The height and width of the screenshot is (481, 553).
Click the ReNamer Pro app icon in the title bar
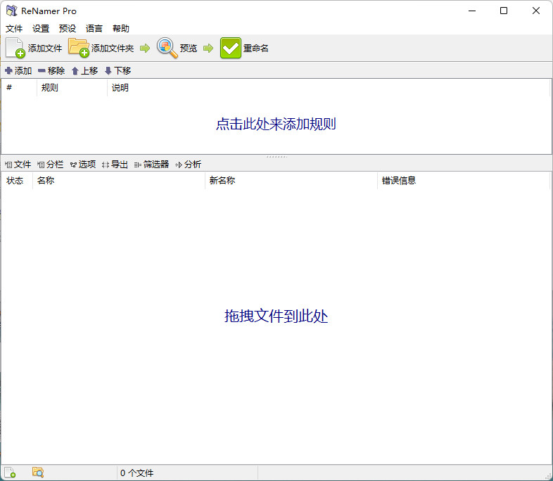[x=12, y=11]
